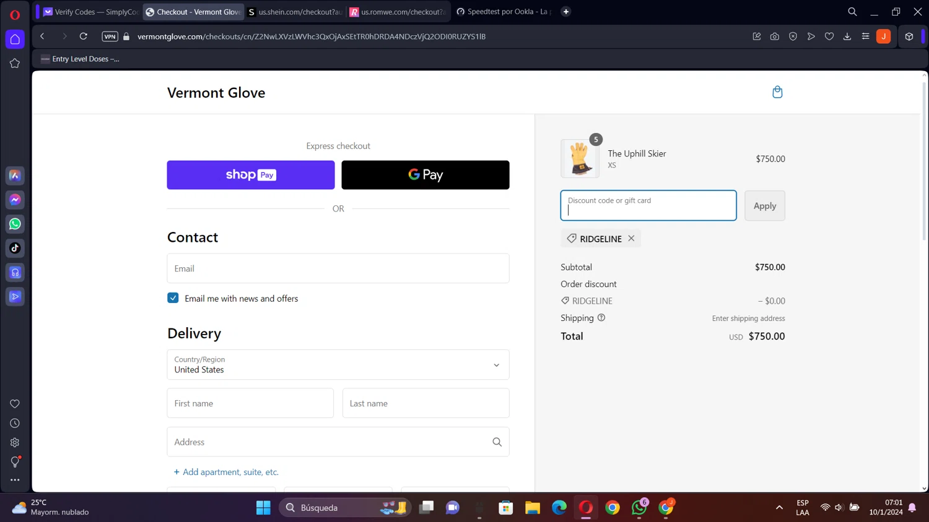Click the page address URL bar

pos(312,36)
